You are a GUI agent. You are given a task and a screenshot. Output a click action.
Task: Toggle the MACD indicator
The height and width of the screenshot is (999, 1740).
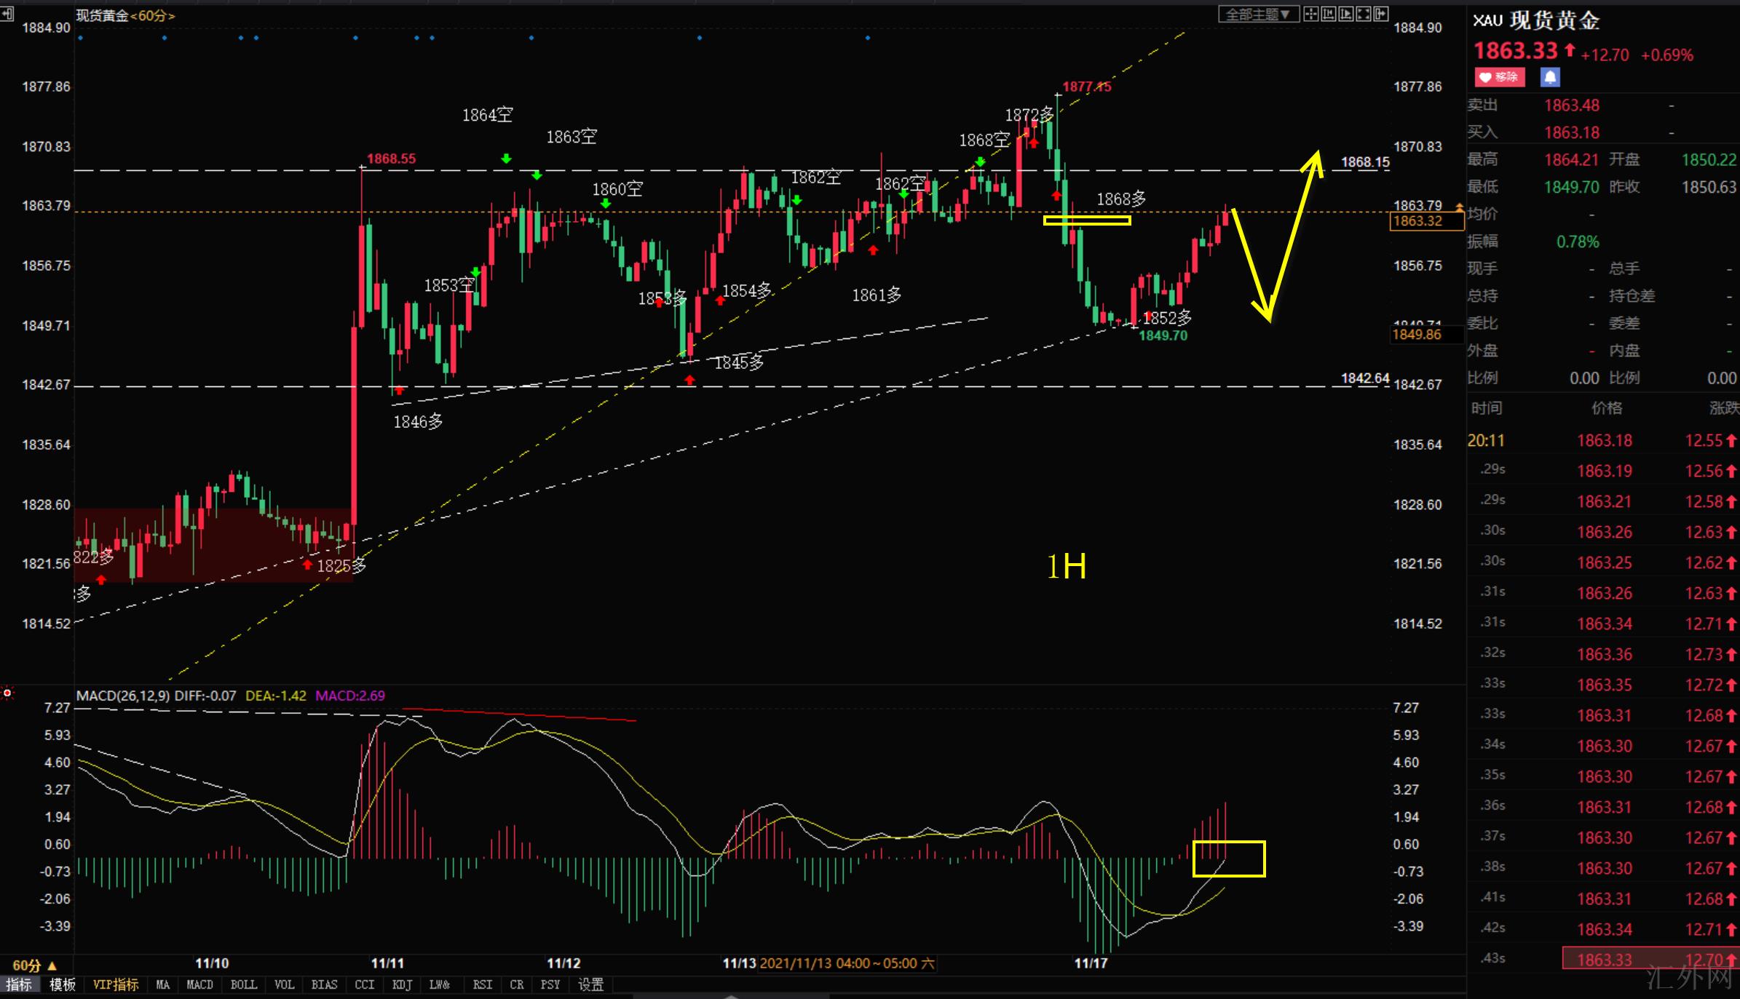[x=199, y=984]
